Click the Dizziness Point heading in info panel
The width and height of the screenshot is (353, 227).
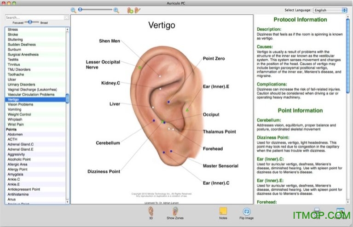click(273, 137)
